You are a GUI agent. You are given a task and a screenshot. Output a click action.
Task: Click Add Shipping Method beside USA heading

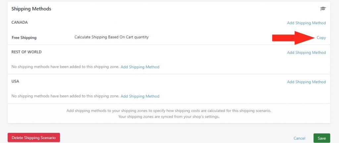306,82
